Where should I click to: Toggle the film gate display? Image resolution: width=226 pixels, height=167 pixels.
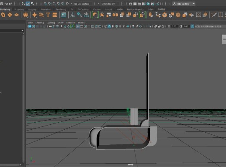coord(82,26)
